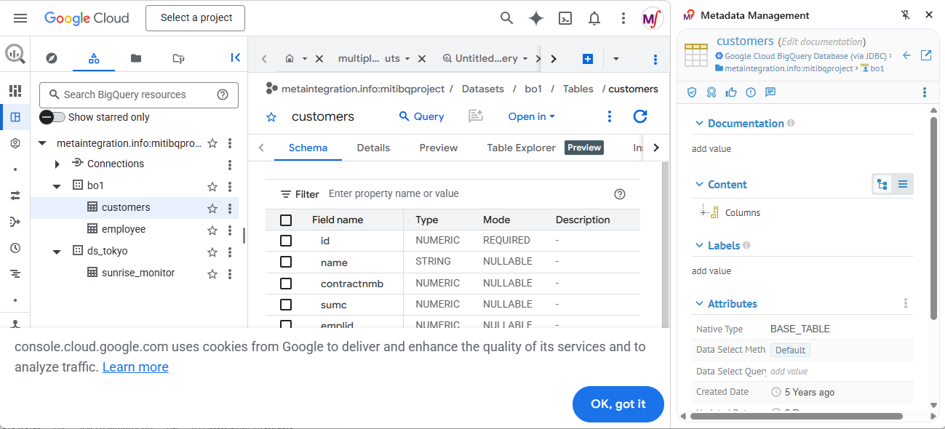The image size is (945, 429).
Task: Click the refresh icon for customers table
Action: click(x=640, y=116)
